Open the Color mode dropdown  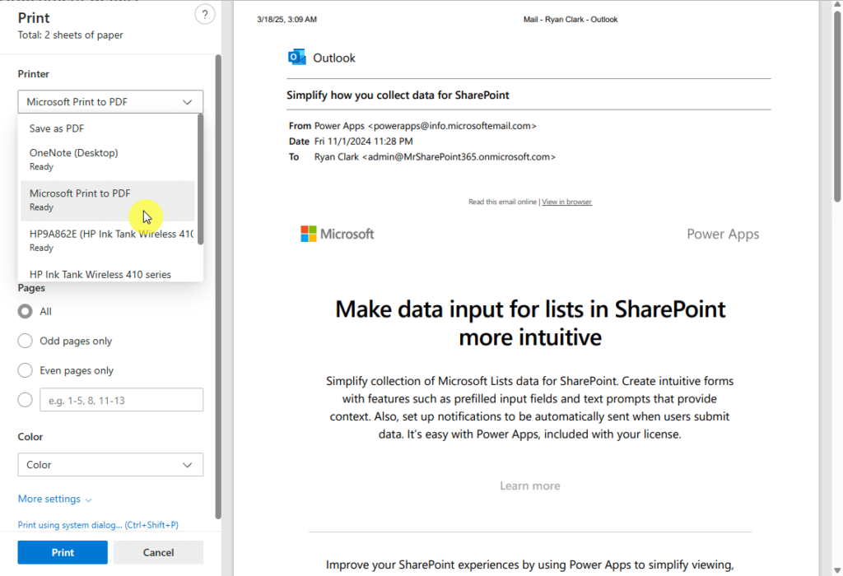(110, 464)
